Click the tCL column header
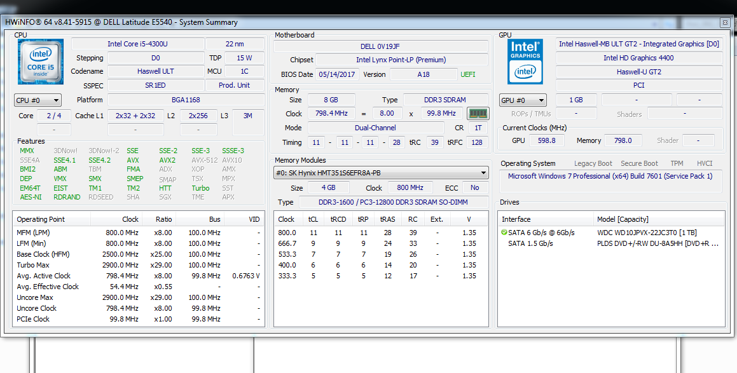The height and width of the screenshot is (373, 737). (313, 219)
